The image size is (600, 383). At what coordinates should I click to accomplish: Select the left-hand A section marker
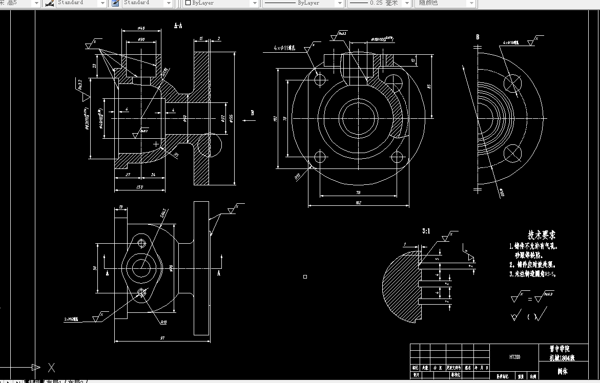click(107, 273)
